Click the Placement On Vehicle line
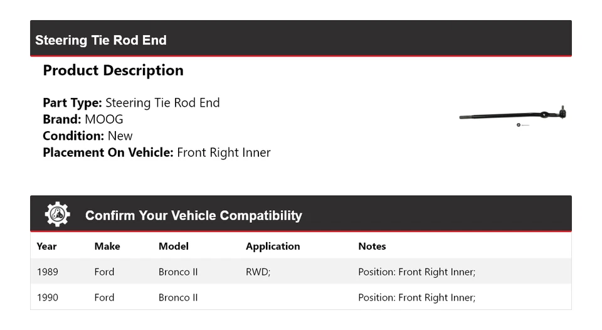The height and width of the screenshot is (330, 602). pyautogui.click(x=157, y=152)
